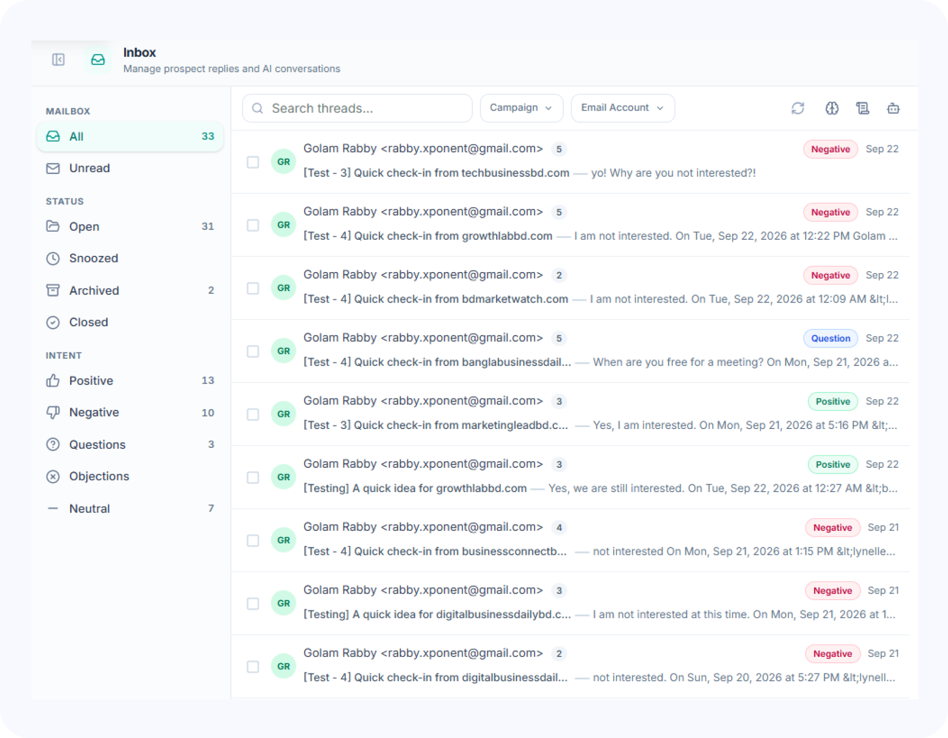948x738 pixels.
Task: Click Positive tag on Testing growthlabbd.com thread
Action: (x=833, y=464)
